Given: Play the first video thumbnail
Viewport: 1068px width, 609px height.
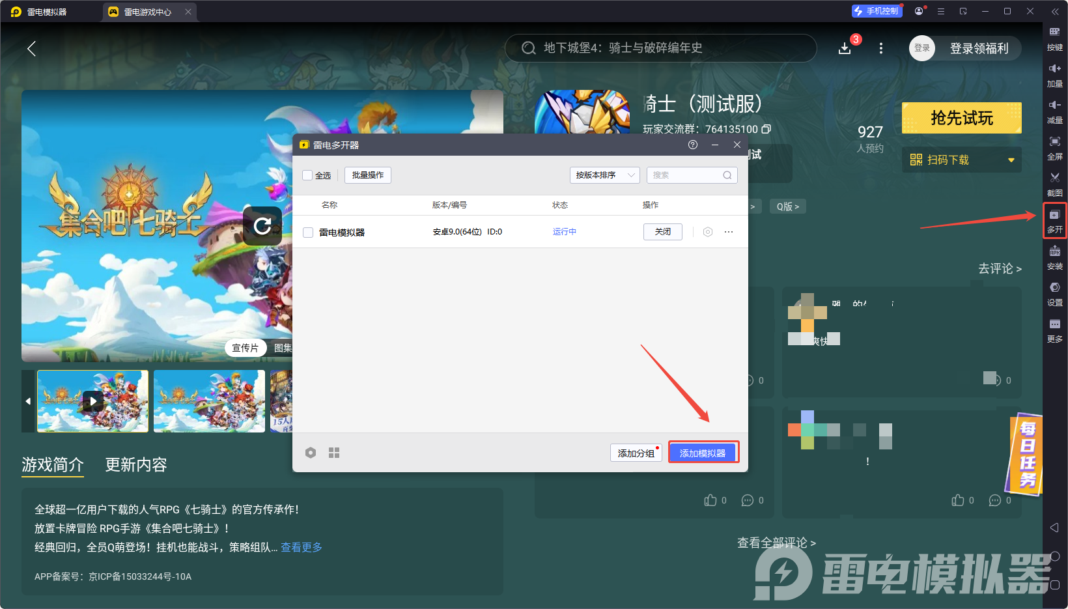Looking at the screenshot, I should pos(92,401).
